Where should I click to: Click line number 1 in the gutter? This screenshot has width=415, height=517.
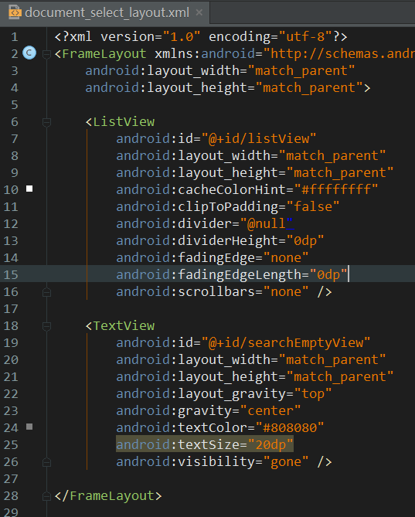[x=14, y=37]
